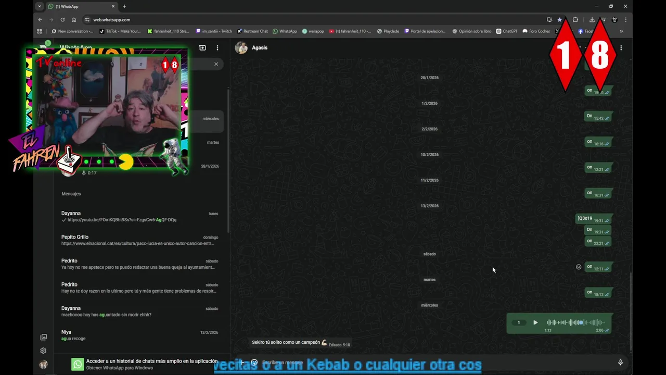Open the 'Restream Chat' bookmark
This screenshot has height=375, width=666.
[x=252, y=31]
